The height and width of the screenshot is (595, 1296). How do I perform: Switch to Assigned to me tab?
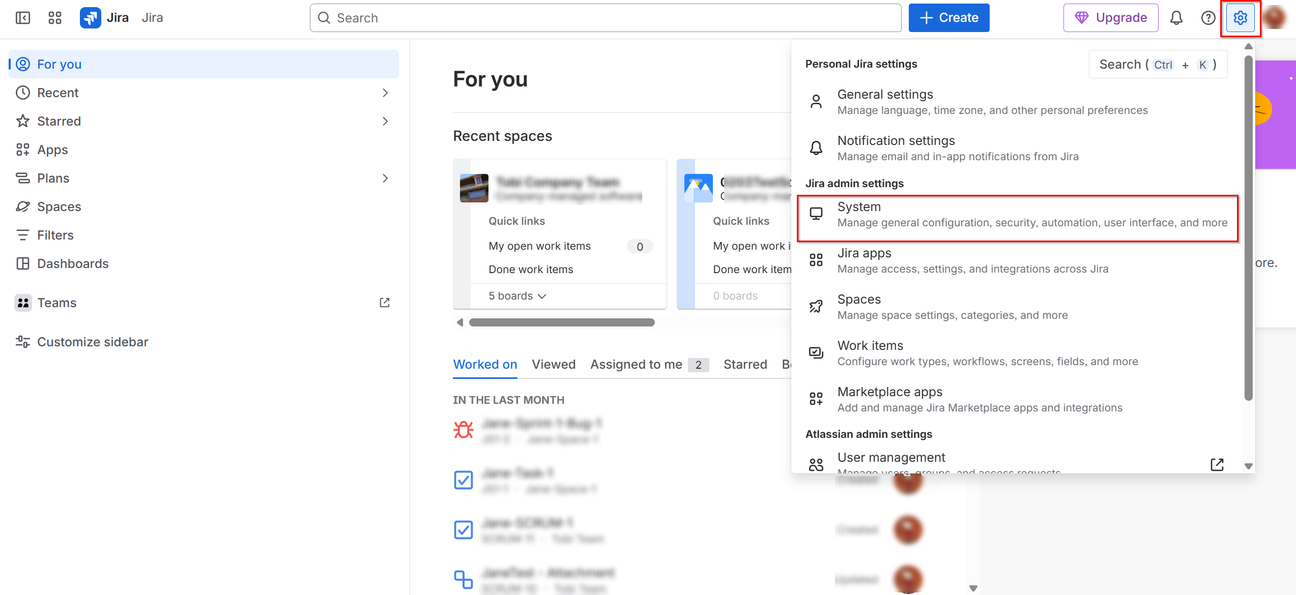(636, 364)
